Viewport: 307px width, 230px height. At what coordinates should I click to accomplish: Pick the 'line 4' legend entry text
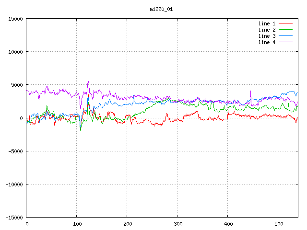pyautogui.click(x=267, y=42)
